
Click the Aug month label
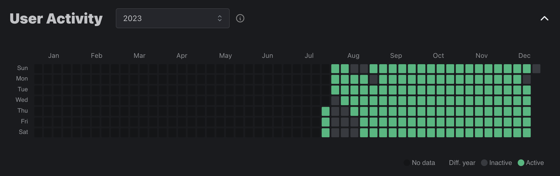(x=353, y=56)
